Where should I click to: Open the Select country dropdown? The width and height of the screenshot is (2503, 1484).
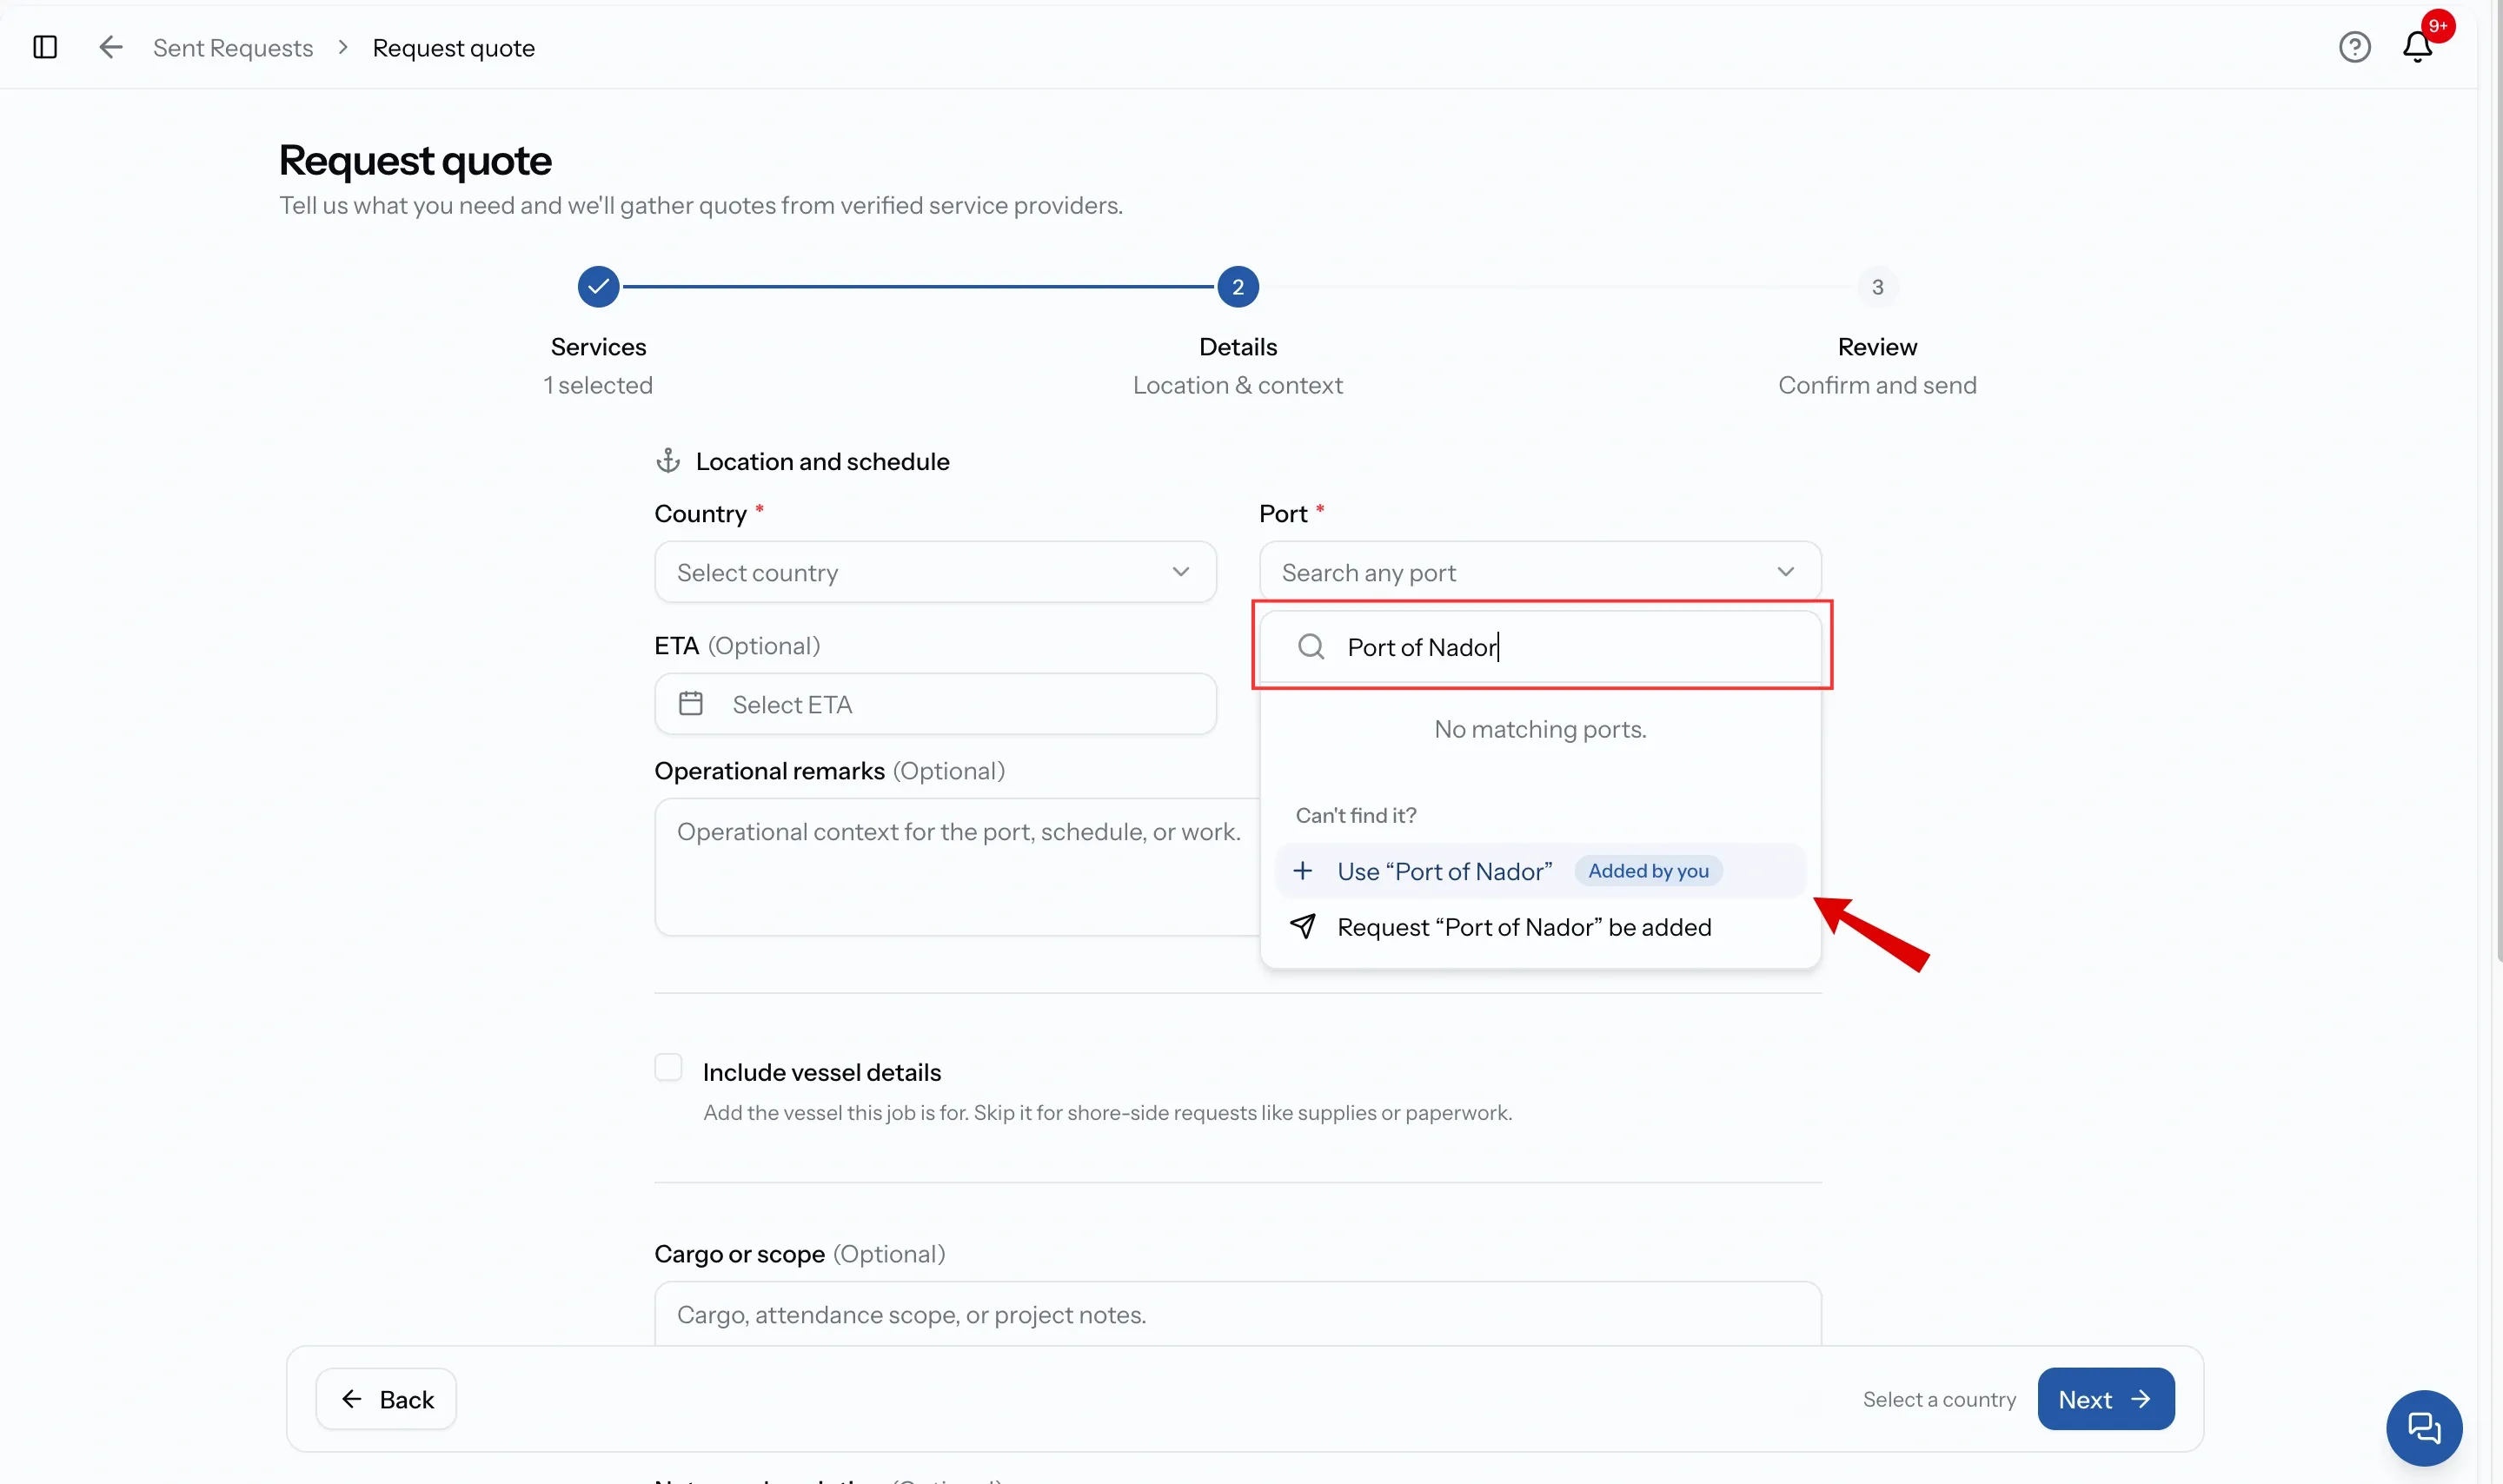click(x=935, y=572)
